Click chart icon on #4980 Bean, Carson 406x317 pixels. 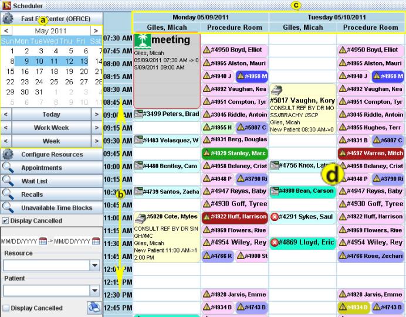pyautogui.click(x=274, y=191)
